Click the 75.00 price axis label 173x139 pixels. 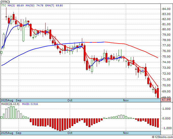click(x=166, y=57)
